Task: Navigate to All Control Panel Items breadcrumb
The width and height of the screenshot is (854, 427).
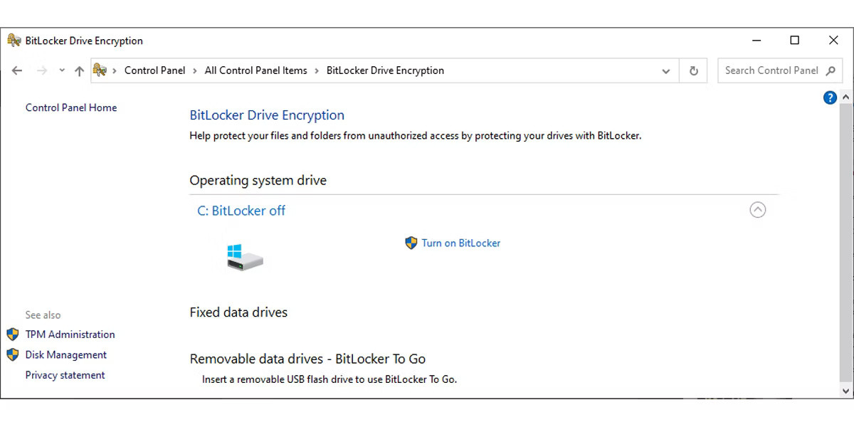Action: pyautogui.click(x=255, y=70)
